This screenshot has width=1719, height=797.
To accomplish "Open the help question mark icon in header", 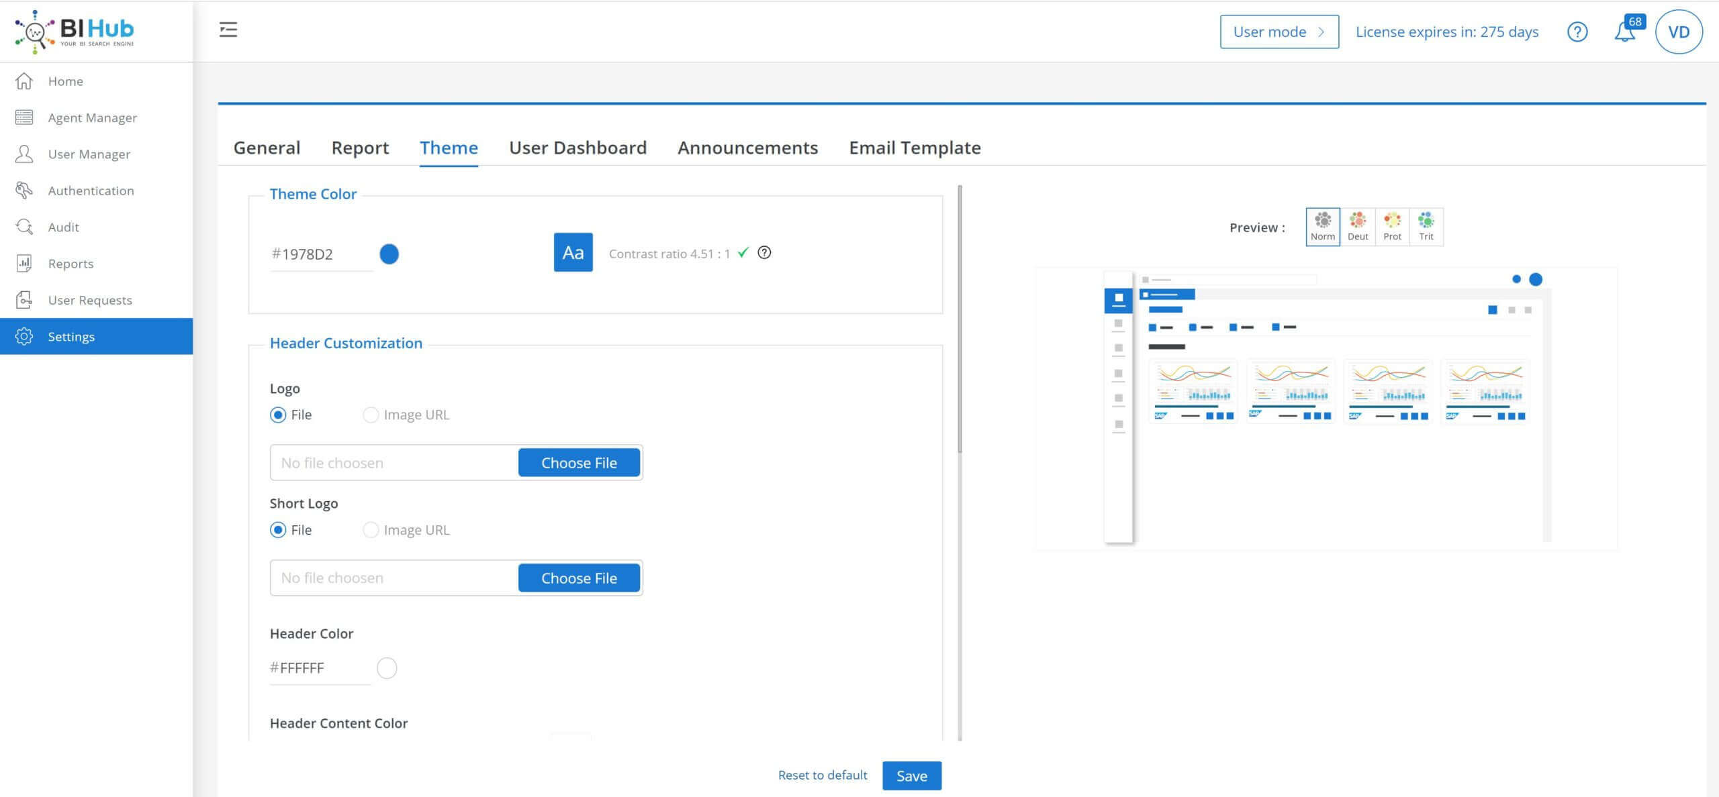I will pyautogui.click(x=1577, y=32).
